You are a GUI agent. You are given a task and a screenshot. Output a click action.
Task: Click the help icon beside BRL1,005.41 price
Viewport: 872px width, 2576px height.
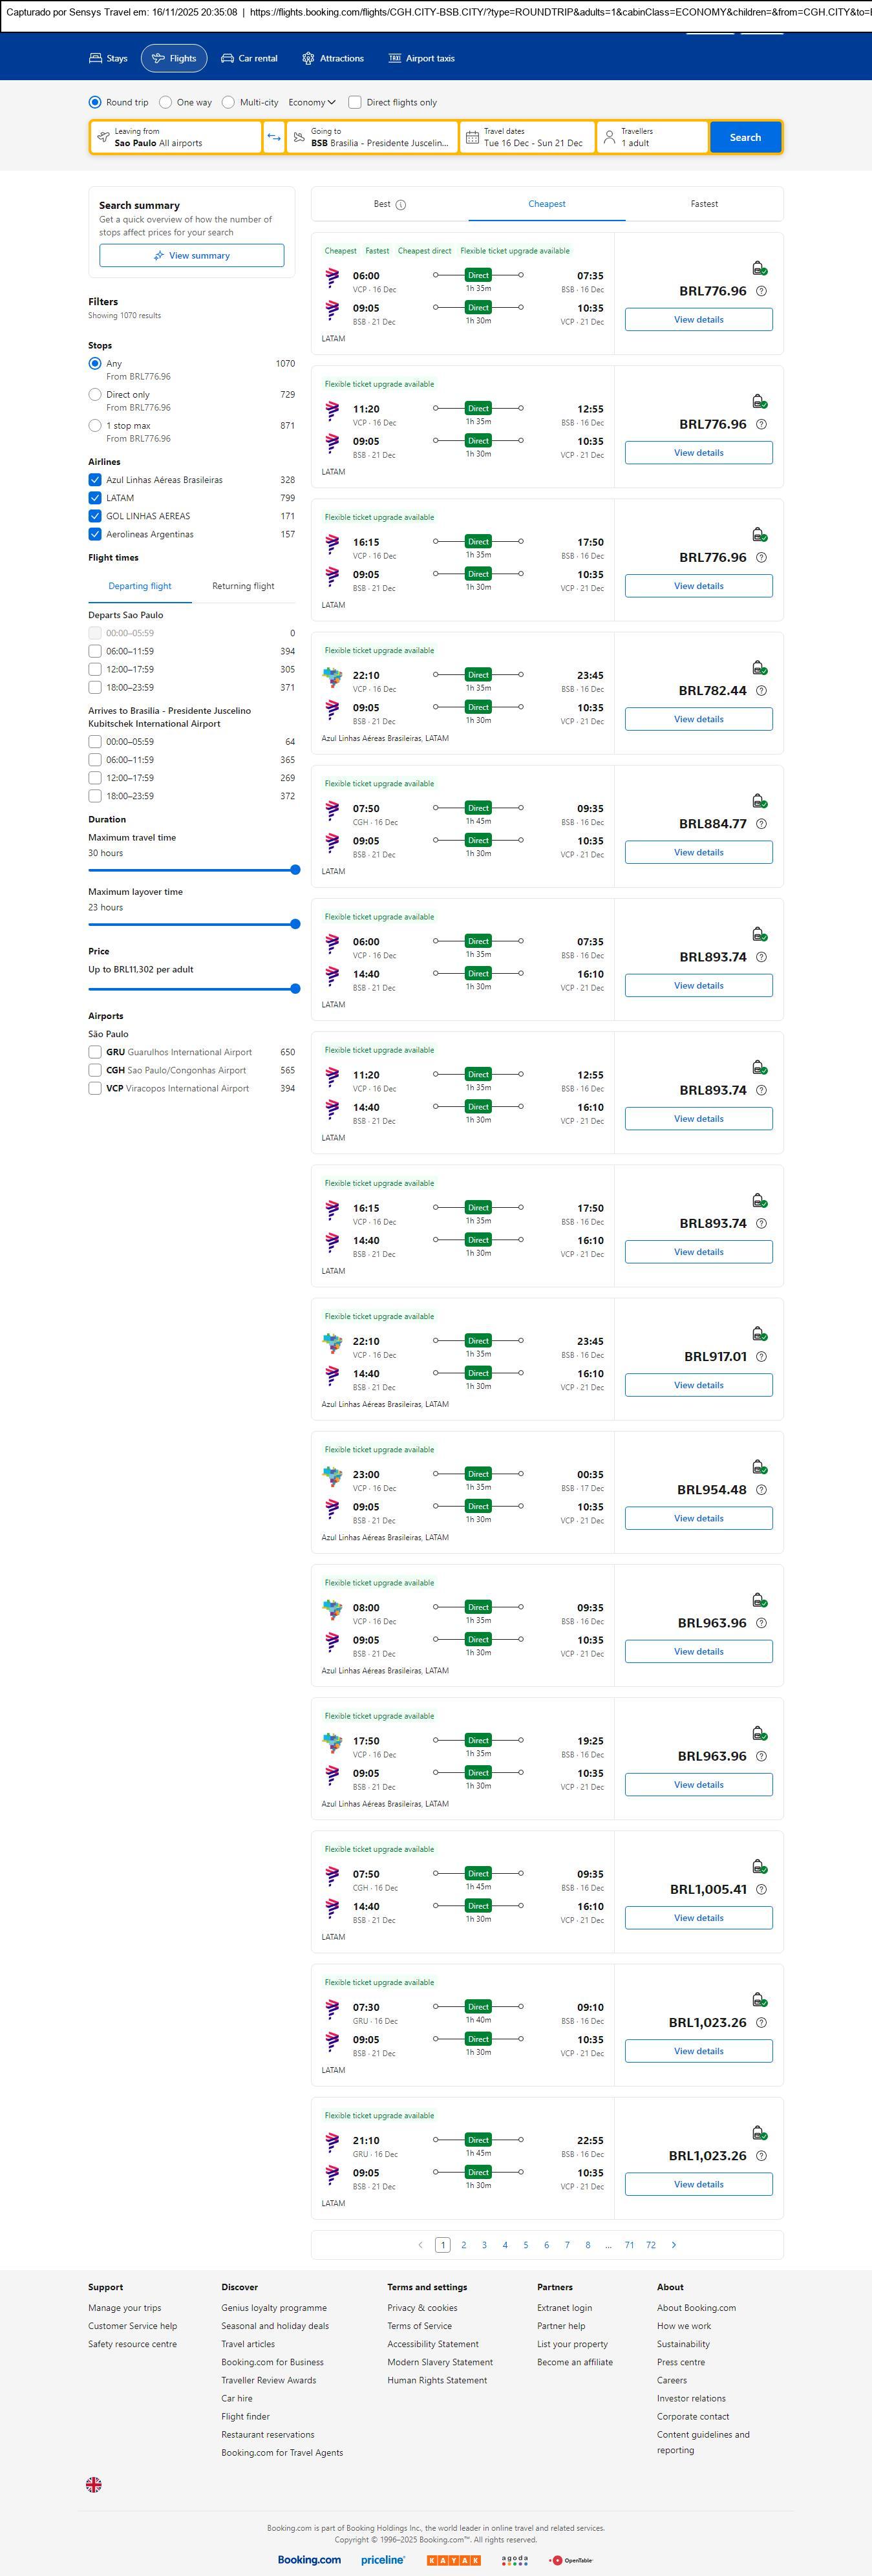tap(761, 1889)
